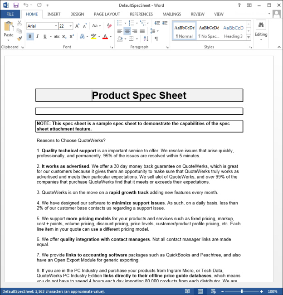Copy selection to clipboard
The height and width of the screenshot is (295, 283).
tap(19, 31)
